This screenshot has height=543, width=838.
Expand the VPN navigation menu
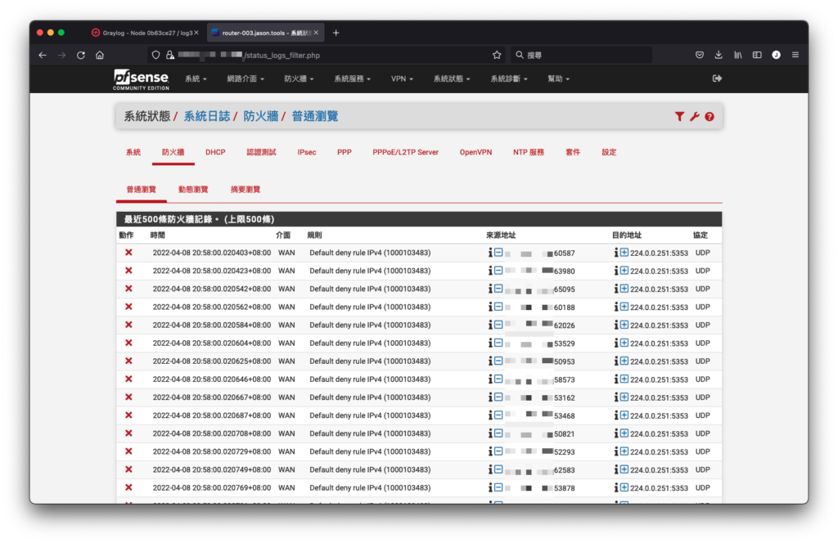click(x=402, y=79)
